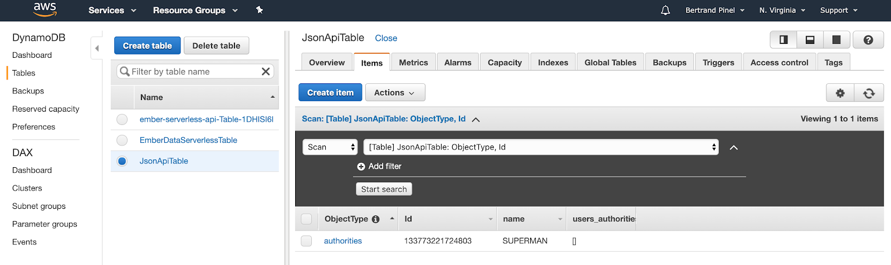
Task: Switch to the Access control tab
Action: pyautogui.click(x=780, y=62)
